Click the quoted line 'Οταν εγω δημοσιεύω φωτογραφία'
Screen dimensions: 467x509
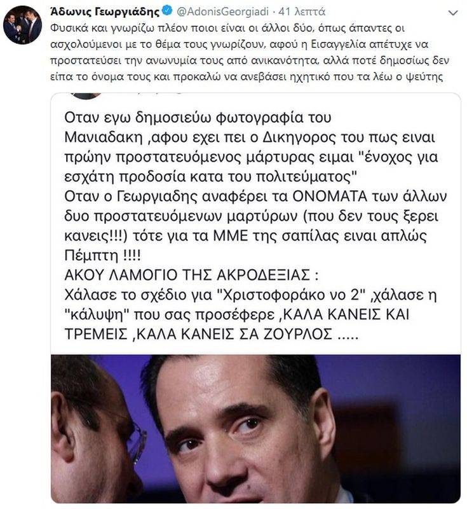point(198,118)
